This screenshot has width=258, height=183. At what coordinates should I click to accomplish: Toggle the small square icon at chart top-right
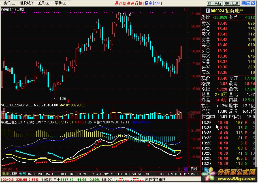tap(186, 9)
